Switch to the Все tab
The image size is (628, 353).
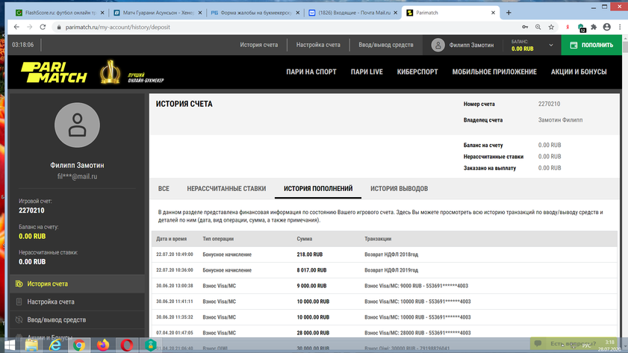click(x=164, y=189)
